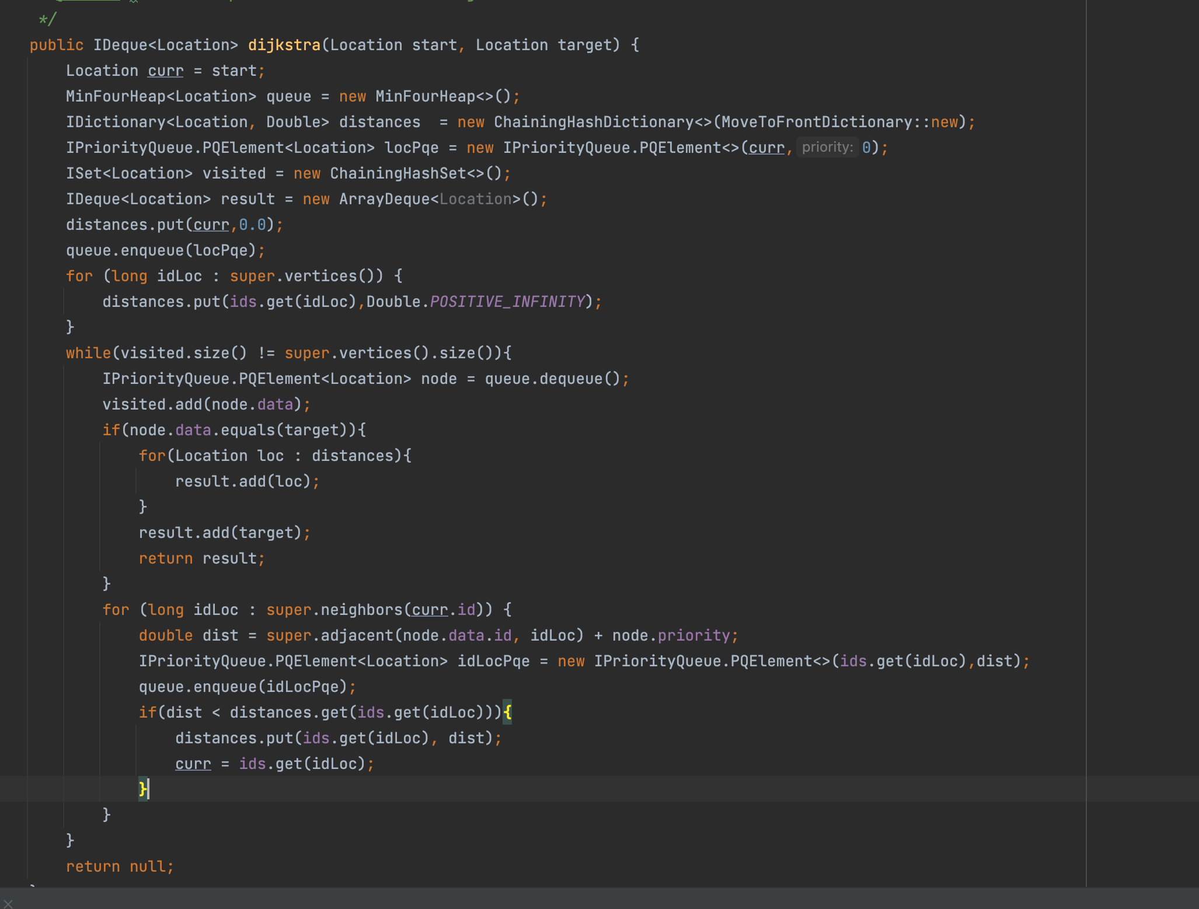Click the highlighted closing brace at caret

(142, 789)
